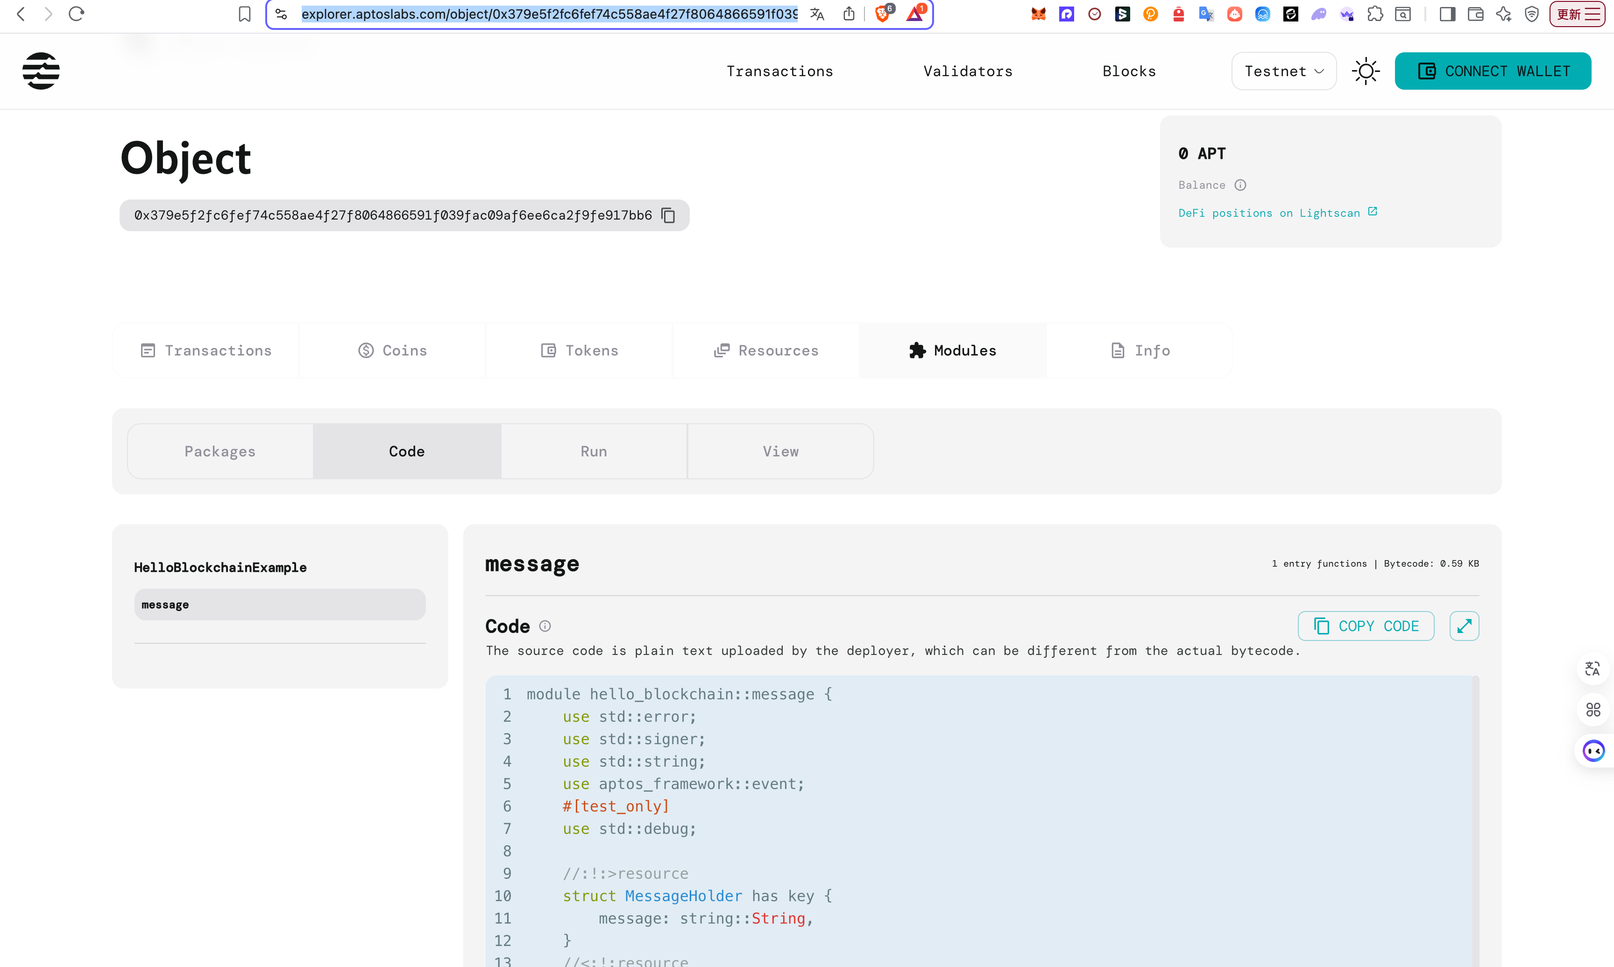Viewport: 1614px width, 967px height.
Task: Copy the object address with copy icon
Action: click(x=668, y=215)
